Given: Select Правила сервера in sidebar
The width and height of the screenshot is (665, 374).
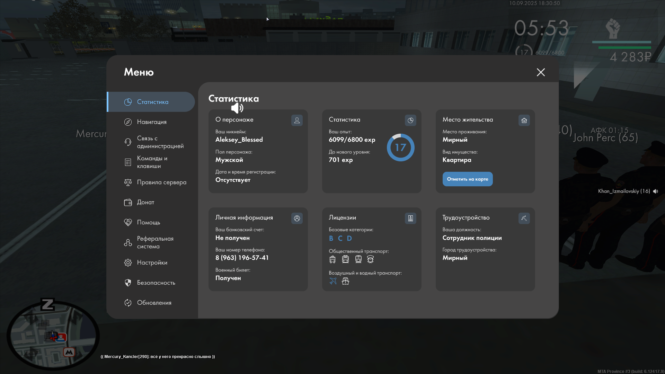Looking at the screenshot, I should pyautogui.click(x=161, y=182).
